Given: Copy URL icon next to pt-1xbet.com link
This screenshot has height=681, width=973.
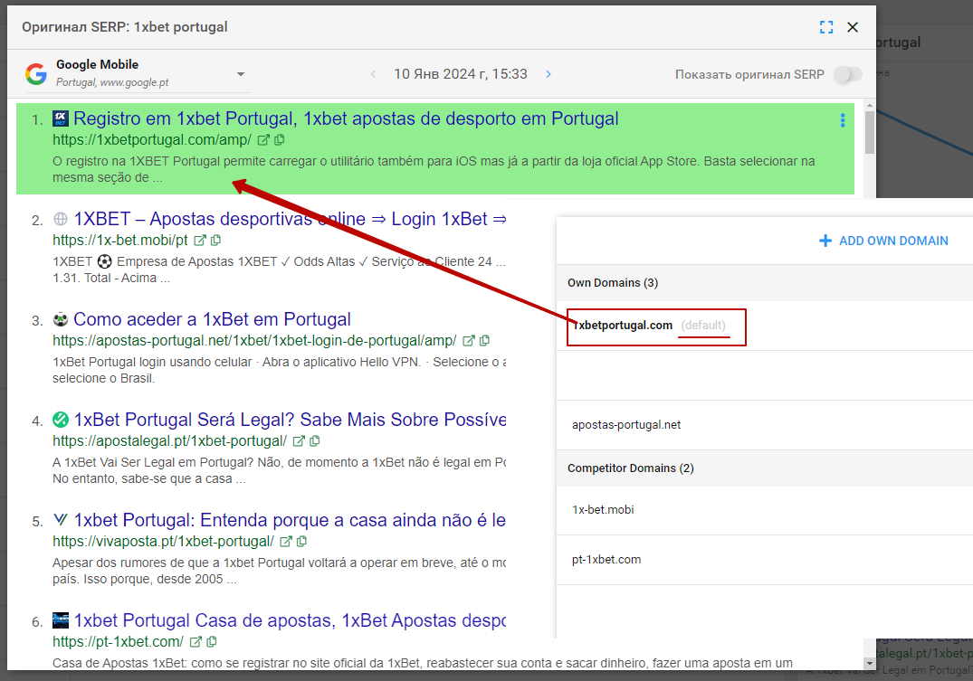Looking at the screenshot, I should [212, 642].
